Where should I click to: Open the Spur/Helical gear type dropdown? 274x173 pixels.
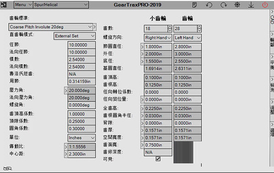coord(61,5)
